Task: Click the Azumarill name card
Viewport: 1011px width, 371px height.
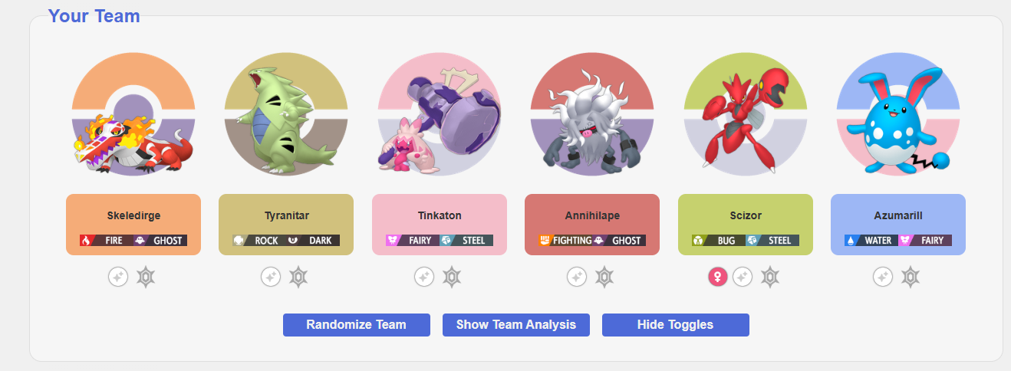Action: [x=898, y=225]
